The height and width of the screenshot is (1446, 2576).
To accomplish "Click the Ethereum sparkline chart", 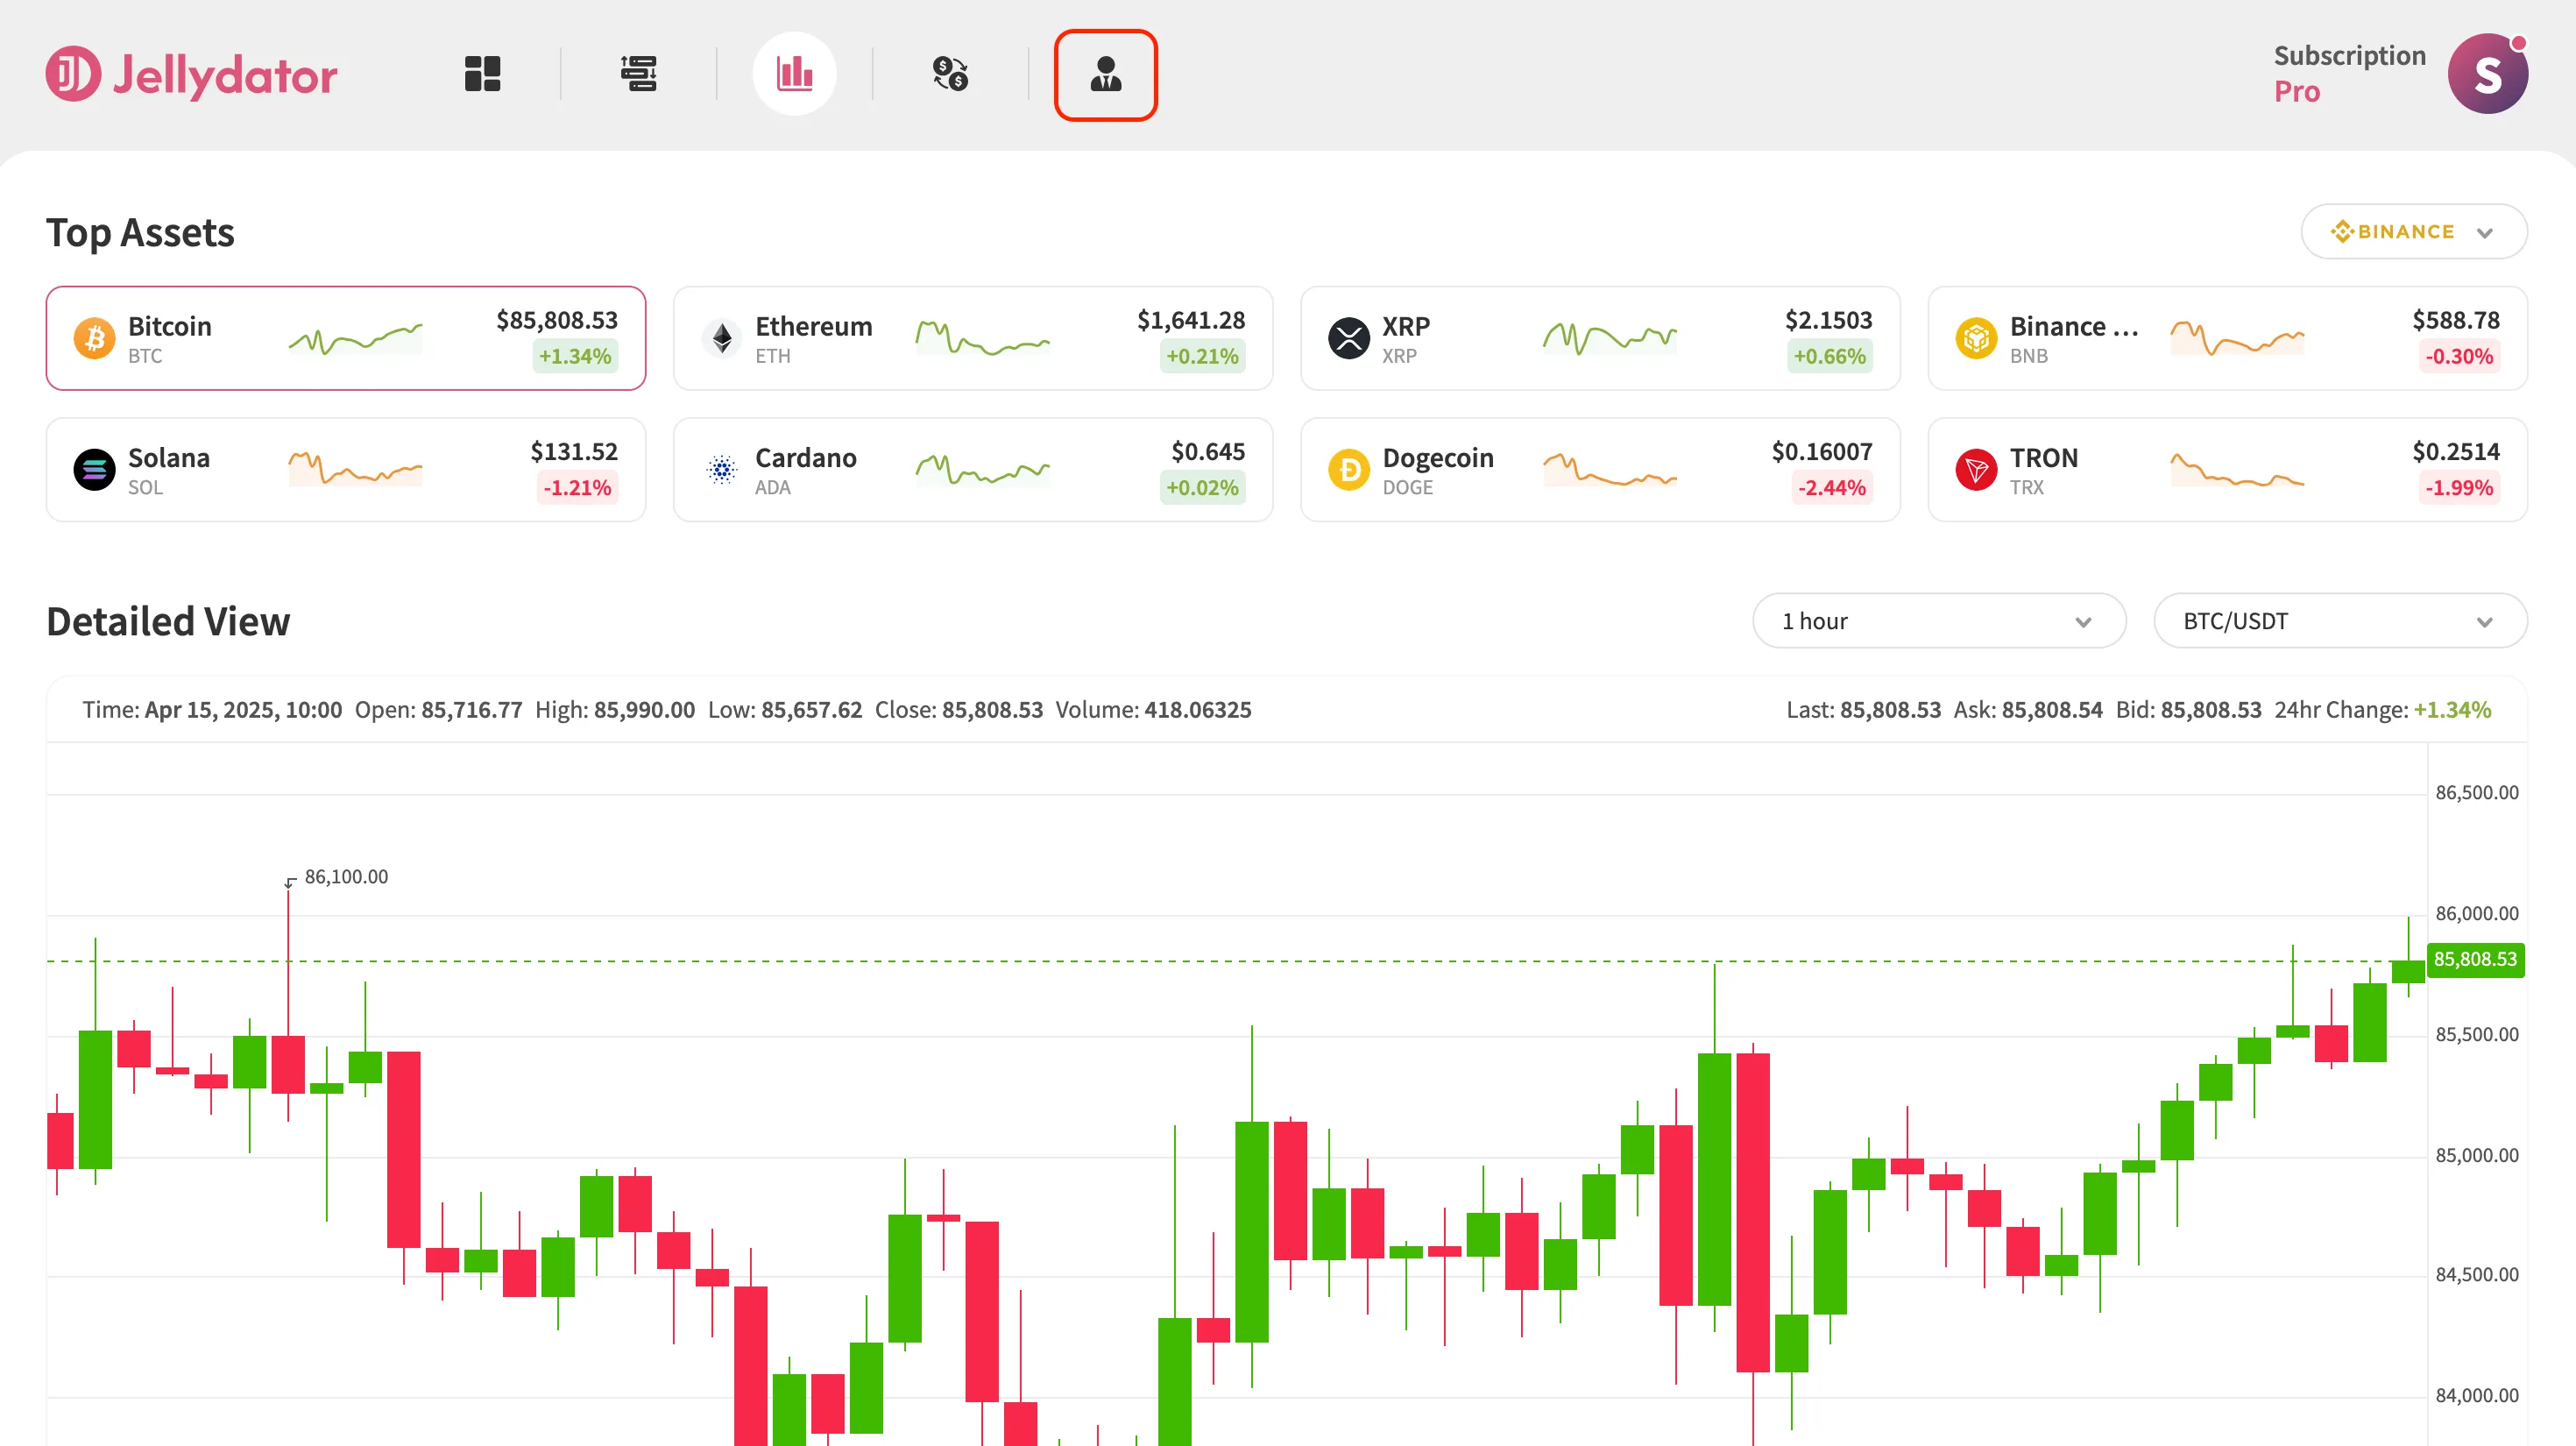I will click(982, 339).
